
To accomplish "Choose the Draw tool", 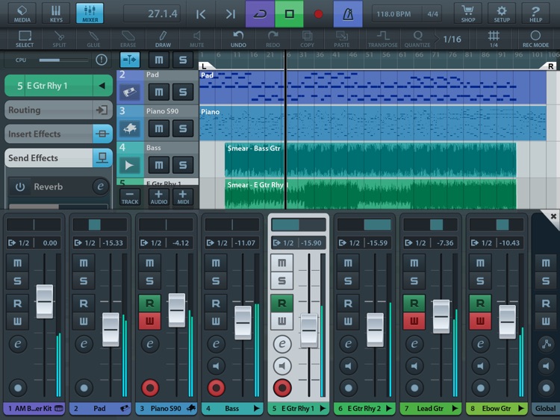I will [x=163, y=39].
